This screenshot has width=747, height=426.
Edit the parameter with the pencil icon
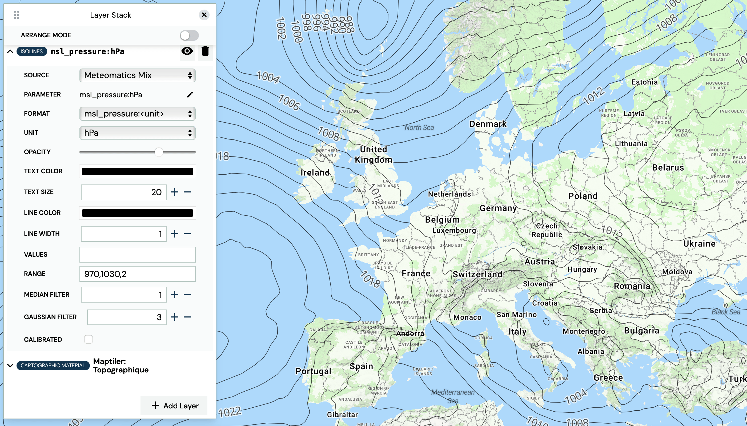coord(190,95)
